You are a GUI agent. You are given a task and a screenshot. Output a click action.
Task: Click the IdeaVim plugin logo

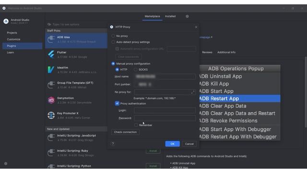[x=51, y=70]
